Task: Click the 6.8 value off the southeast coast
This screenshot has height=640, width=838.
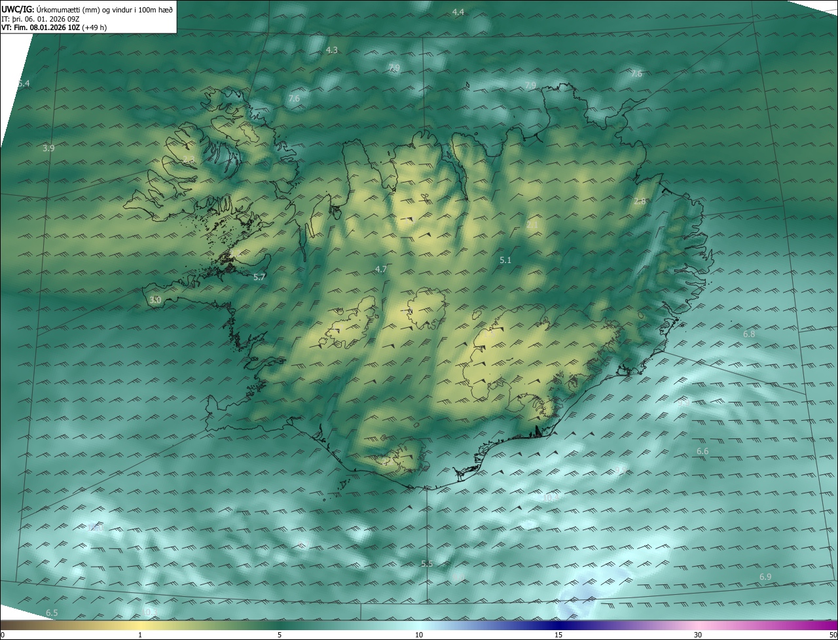Action: [x=749, y=334]
